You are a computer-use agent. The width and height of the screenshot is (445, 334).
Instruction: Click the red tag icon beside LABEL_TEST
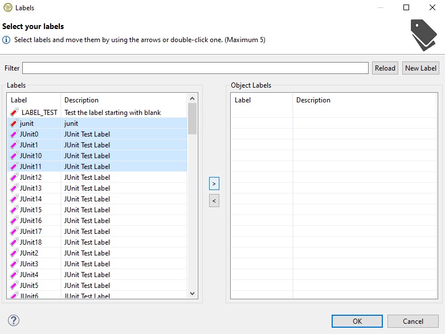(14, 113)
